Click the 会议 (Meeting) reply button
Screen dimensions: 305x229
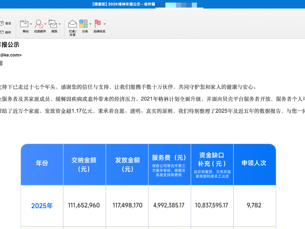point(5,23)
